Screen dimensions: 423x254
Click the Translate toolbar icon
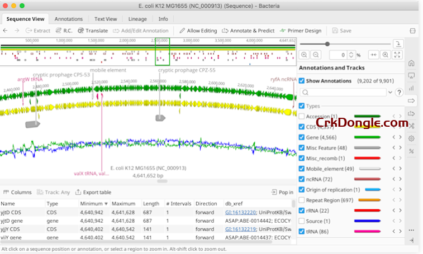(x=93, y=31)
